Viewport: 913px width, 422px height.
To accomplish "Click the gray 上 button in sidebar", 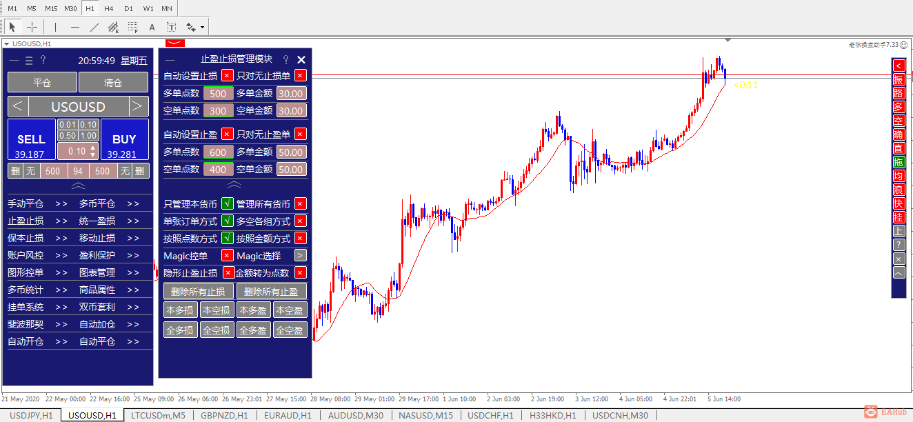I will (899, 231).
